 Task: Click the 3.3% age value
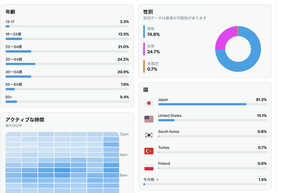click(x=124, y=21)
